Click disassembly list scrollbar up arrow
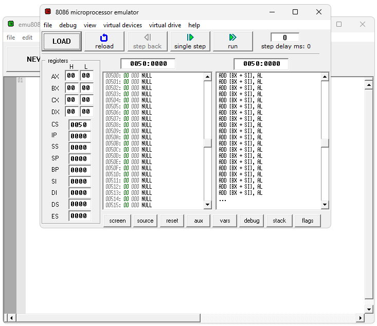This screenshot has width=377, height=326. coord(325,77)
